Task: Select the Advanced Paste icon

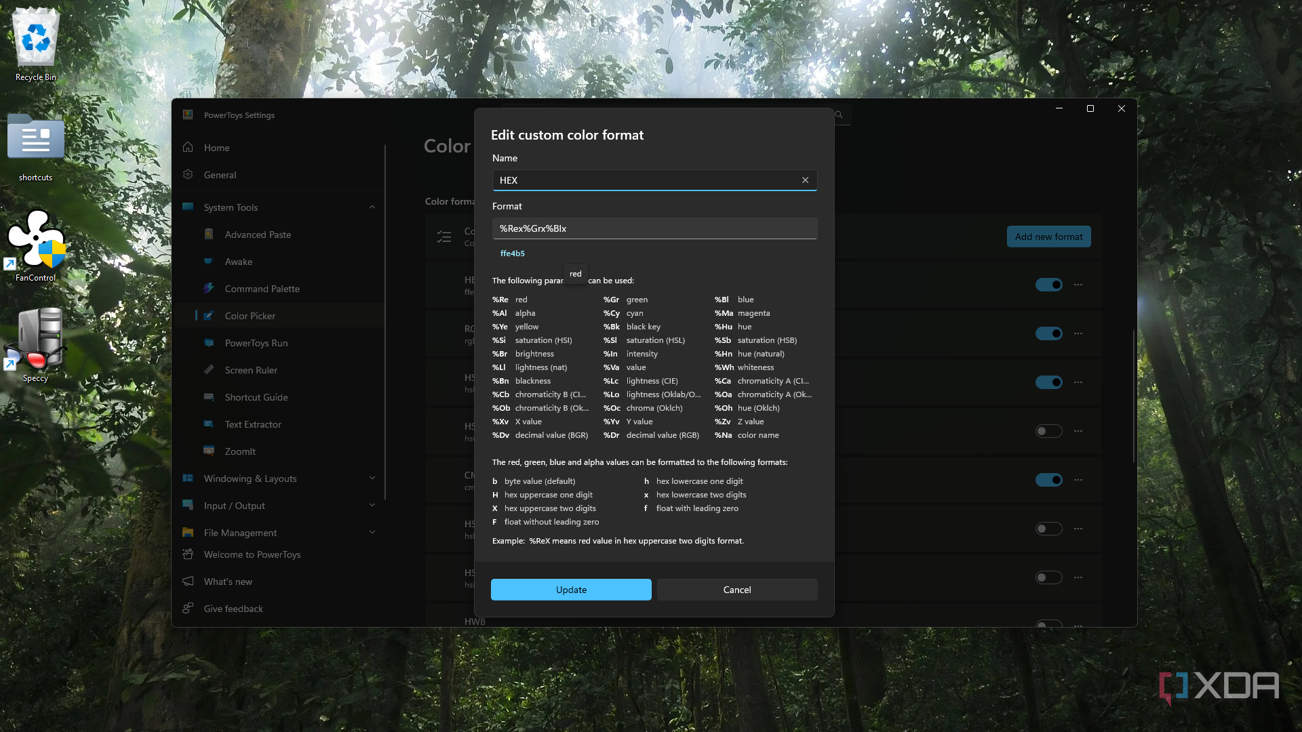Action: [x=209, y=234]
